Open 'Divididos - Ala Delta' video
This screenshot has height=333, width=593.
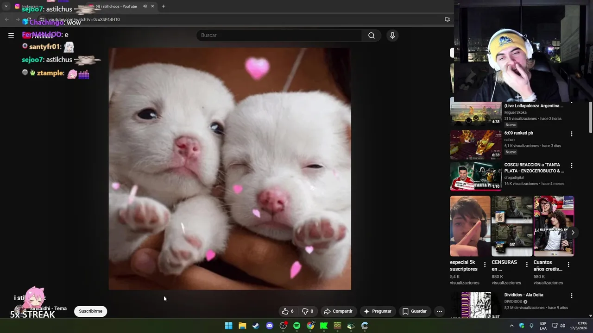[524, 295]
